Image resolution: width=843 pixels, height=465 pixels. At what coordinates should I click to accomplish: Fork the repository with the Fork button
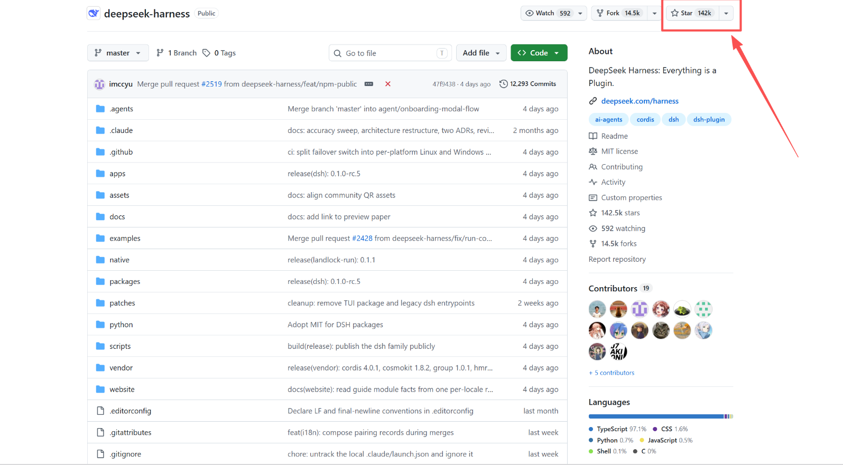(619, 13)
